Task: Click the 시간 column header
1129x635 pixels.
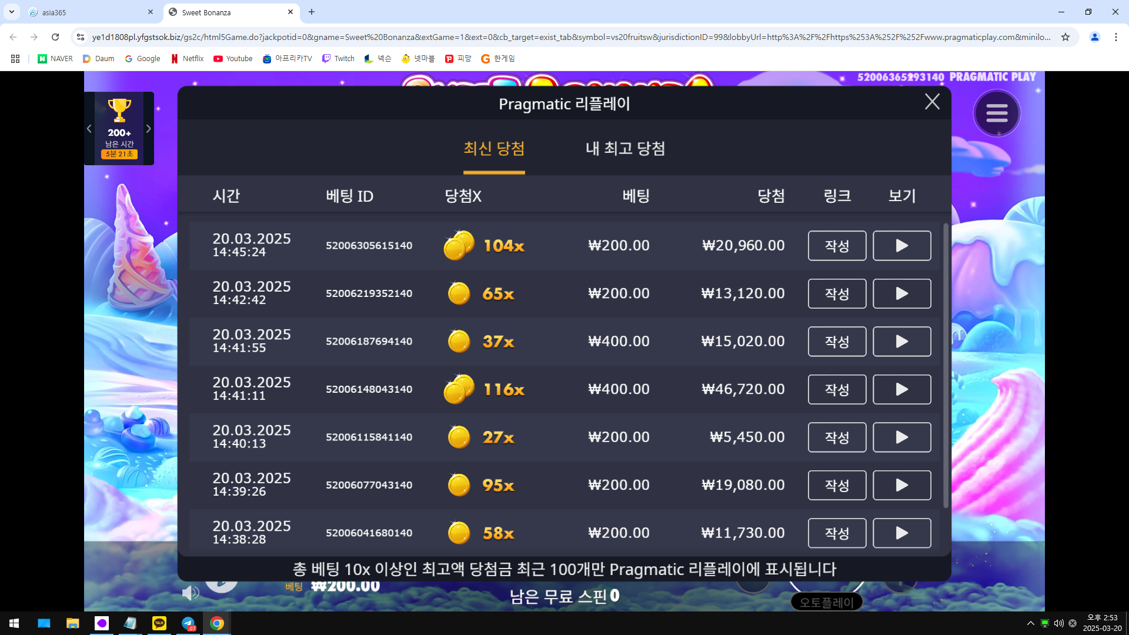Action: tap(226, 196)
